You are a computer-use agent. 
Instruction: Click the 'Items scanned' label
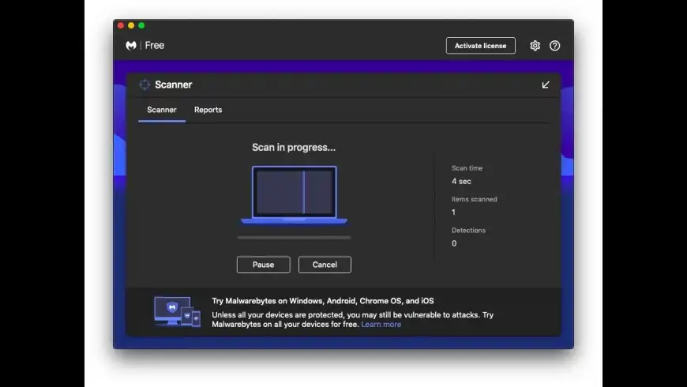[474, 199]
